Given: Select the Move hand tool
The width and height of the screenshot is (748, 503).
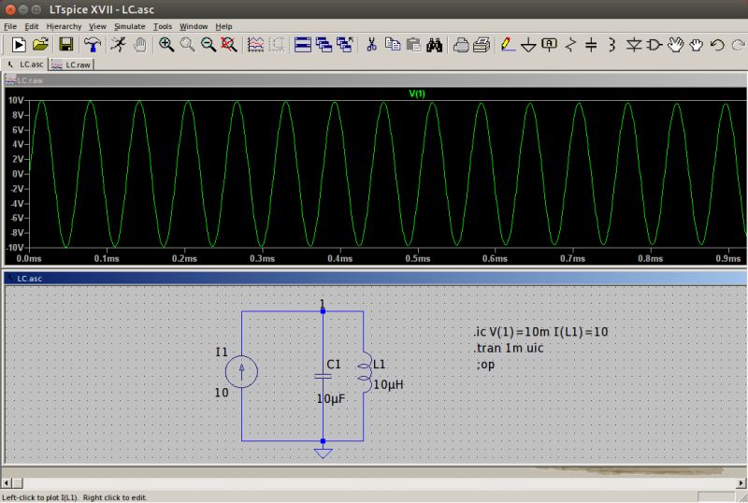Looking at the screenshot, I should [675, 45].
